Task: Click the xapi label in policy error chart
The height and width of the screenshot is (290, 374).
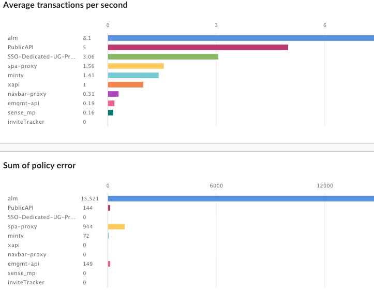Action: click(14, 245)
